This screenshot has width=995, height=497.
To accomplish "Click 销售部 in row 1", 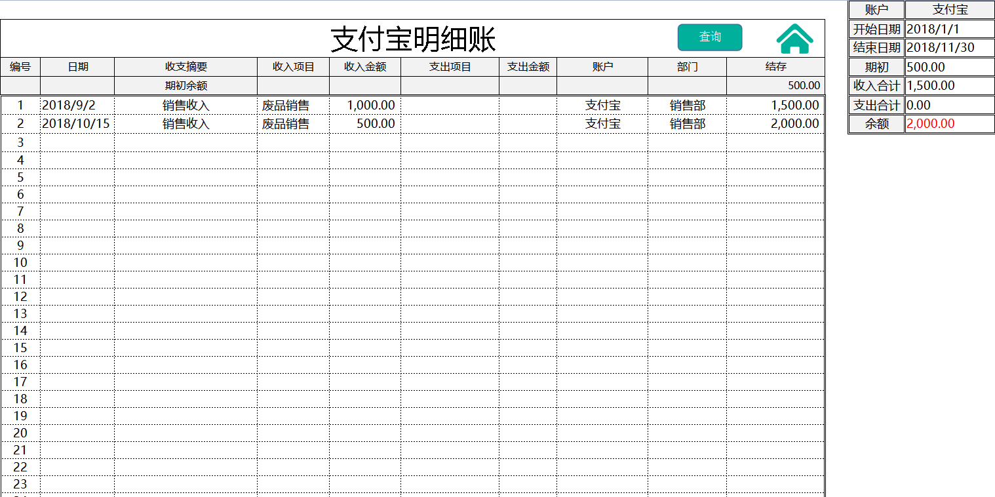I will point(687,106).
